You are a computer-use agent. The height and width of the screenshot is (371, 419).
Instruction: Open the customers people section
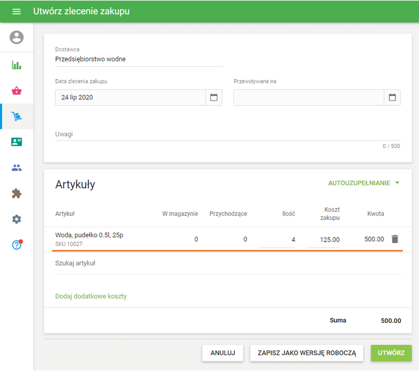(17, 167)
